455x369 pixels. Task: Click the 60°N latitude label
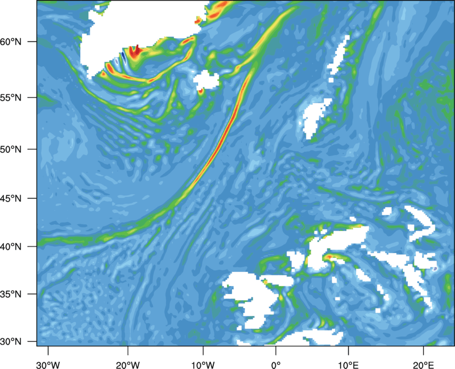point(11,41)
